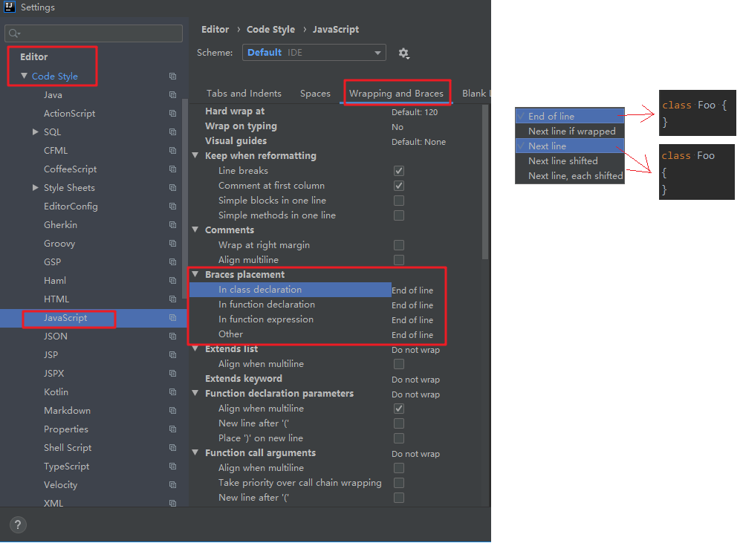
Task: Click the copy icon beside Kotlin
Action: pyautogui.click(x=173, y=392)
